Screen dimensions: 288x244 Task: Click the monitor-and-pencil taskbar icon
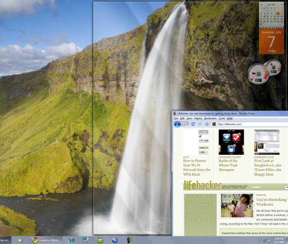tap(85, 240)
